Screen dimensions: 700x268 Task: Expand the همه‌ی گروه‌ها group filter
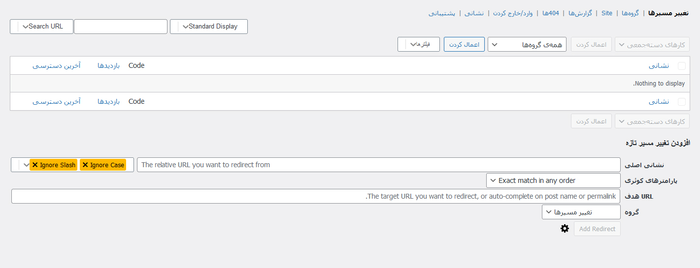[527, 44]
